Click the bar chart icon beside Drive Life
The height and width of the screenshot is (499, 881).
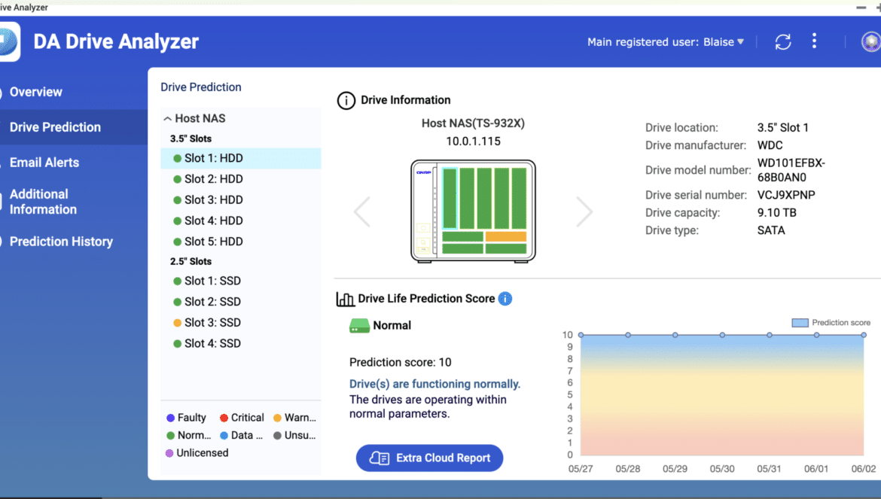tap(345, 300)
